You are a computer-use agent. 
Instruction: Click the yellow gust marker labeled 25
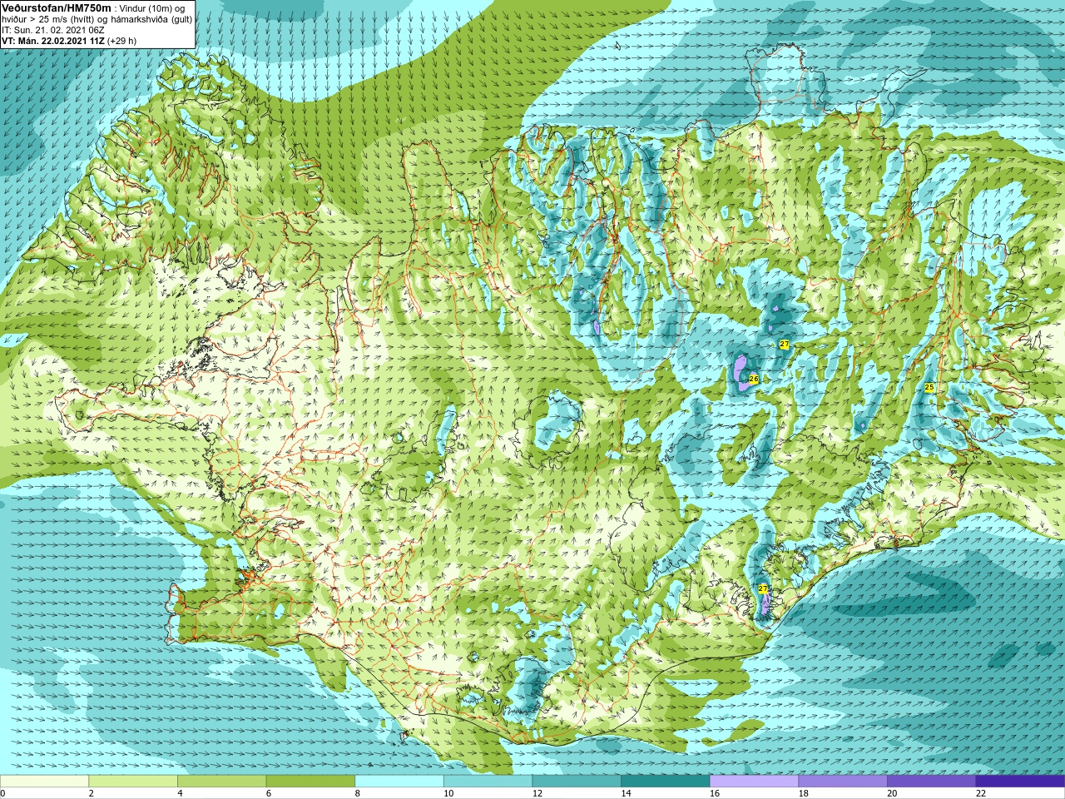(929, 388)
